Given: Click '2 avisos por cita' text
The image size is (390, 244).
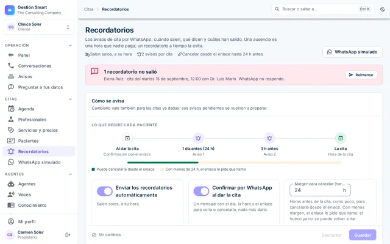Looking at the screenshot, I should [157, 54].
